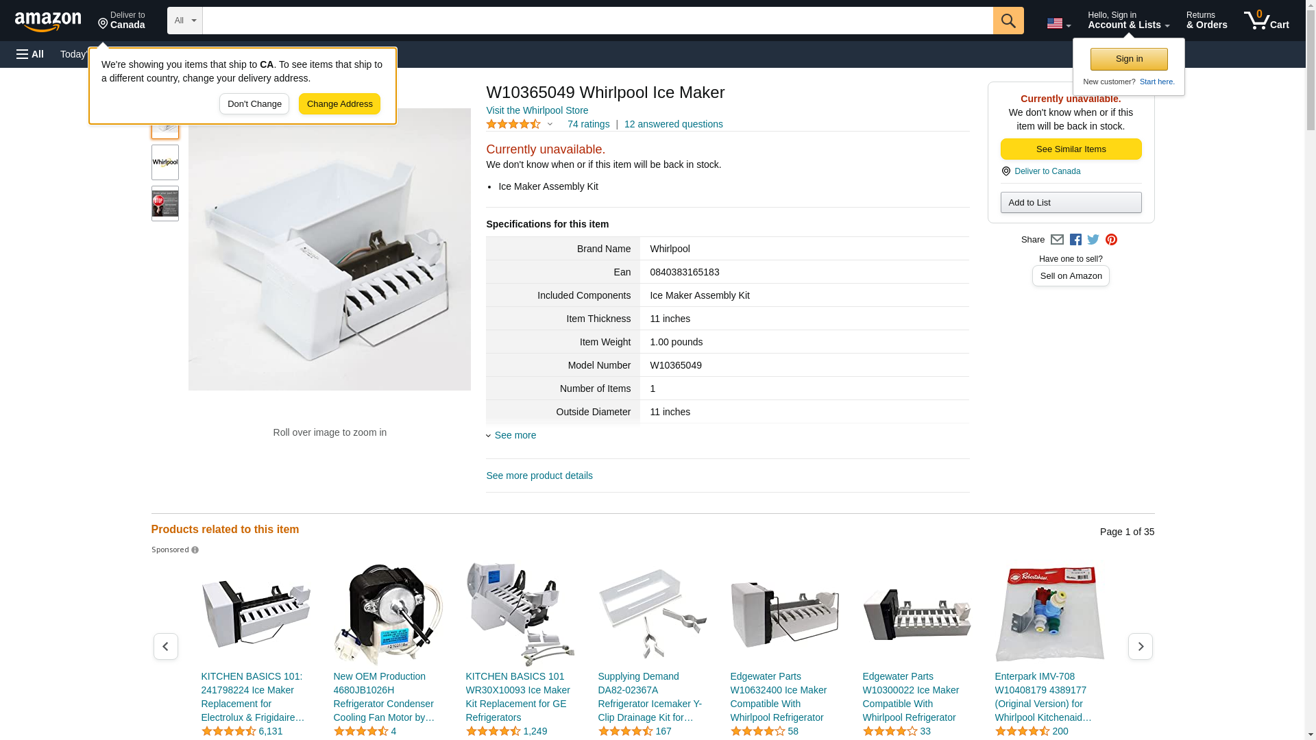Click the Amazon logo
Image resolution: width=1316 pixels, height=740 pixels.
coord(48,21)
